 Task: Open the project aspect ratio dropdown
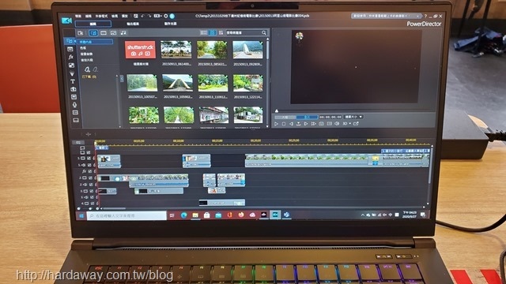tap(157, 16)
